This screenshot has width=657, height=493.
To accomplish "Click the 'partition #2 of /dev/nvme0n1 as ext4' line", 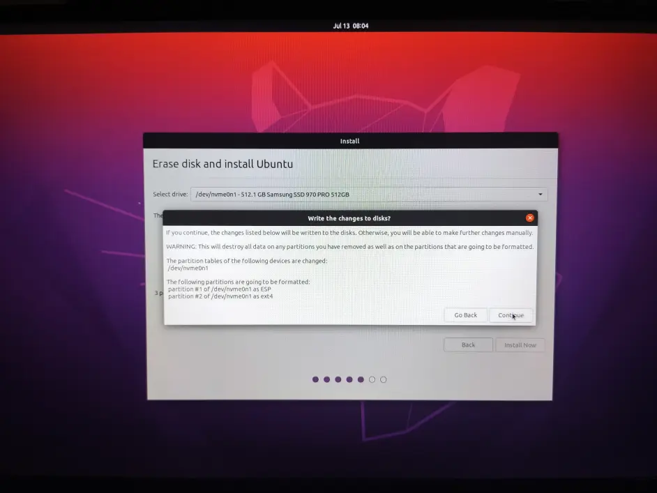I will 220,296.
